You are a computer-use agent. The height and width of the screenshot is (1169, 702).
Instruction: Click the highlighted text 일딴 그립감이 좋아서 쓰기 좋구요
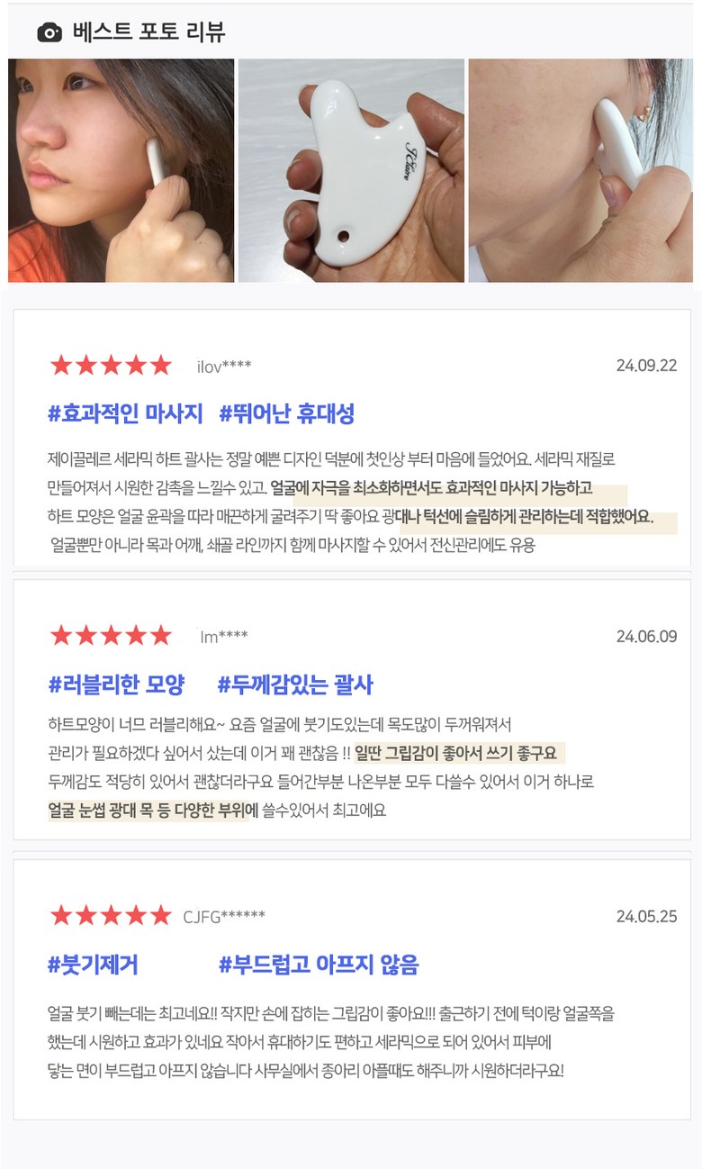click(456, 753)
